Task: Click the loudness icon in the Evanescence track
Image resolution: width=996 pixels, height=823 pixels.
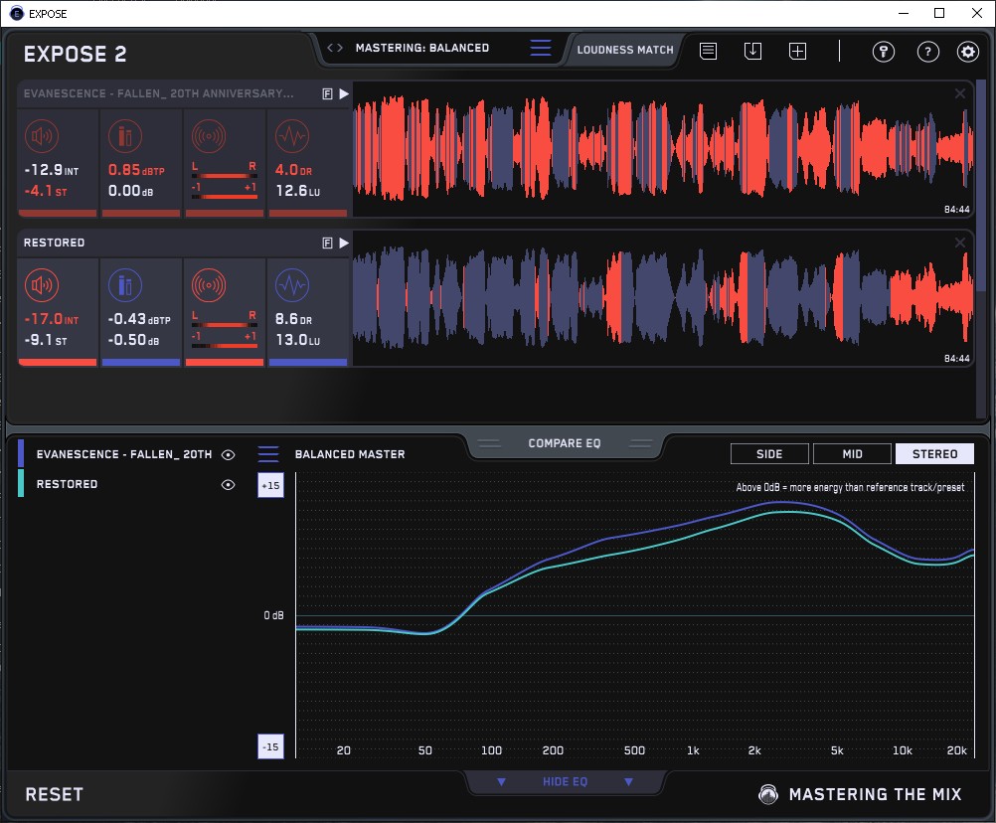Action: [x=42, y=136]
